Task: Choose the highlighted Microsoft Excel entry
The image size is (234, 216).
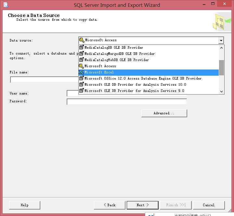Action: 149,72
